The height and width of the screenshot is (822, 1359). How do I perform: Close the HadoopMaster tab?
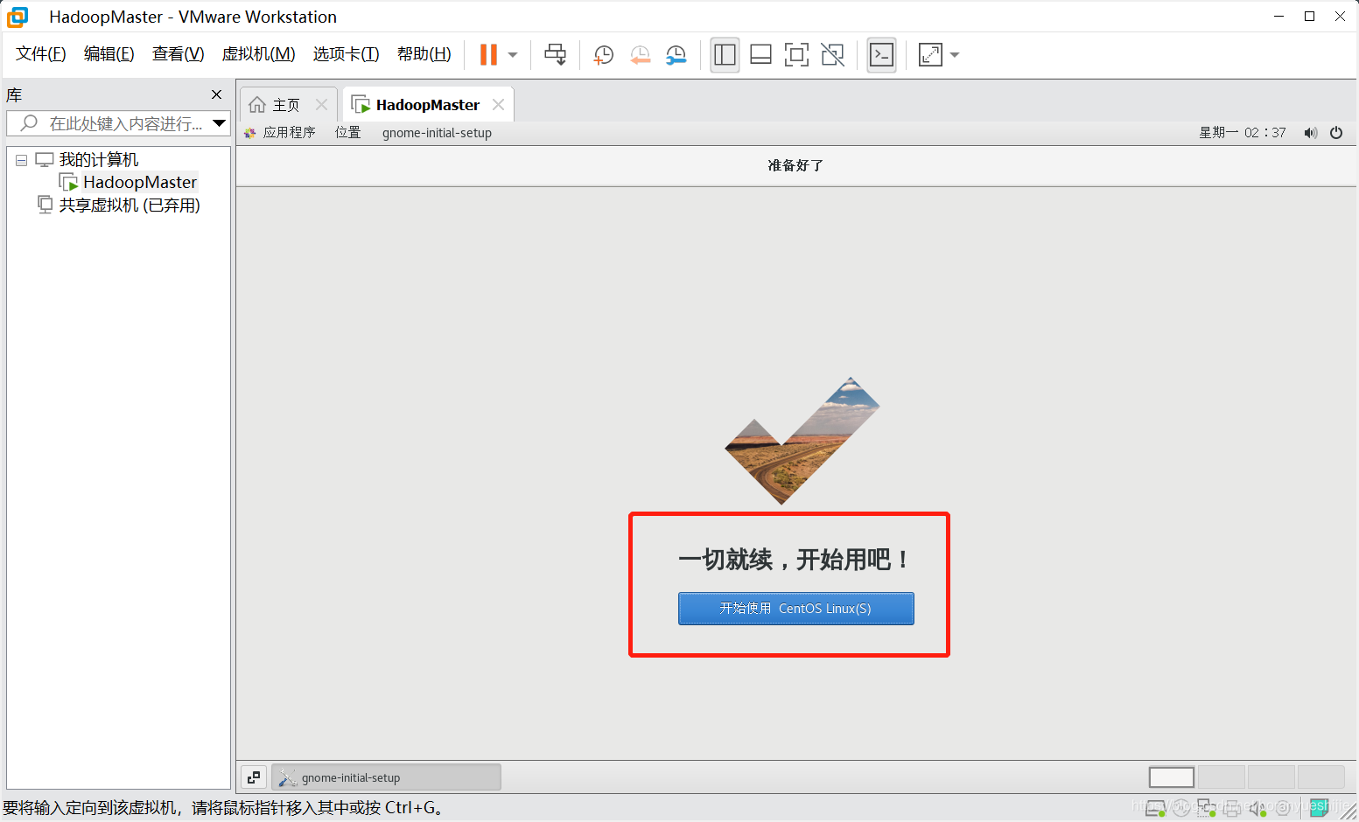pos(499,105)
